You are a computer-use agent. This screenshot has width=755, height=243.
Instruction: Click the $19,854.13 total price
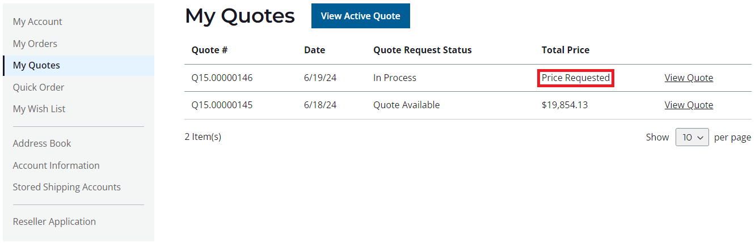tap(564, 105)
